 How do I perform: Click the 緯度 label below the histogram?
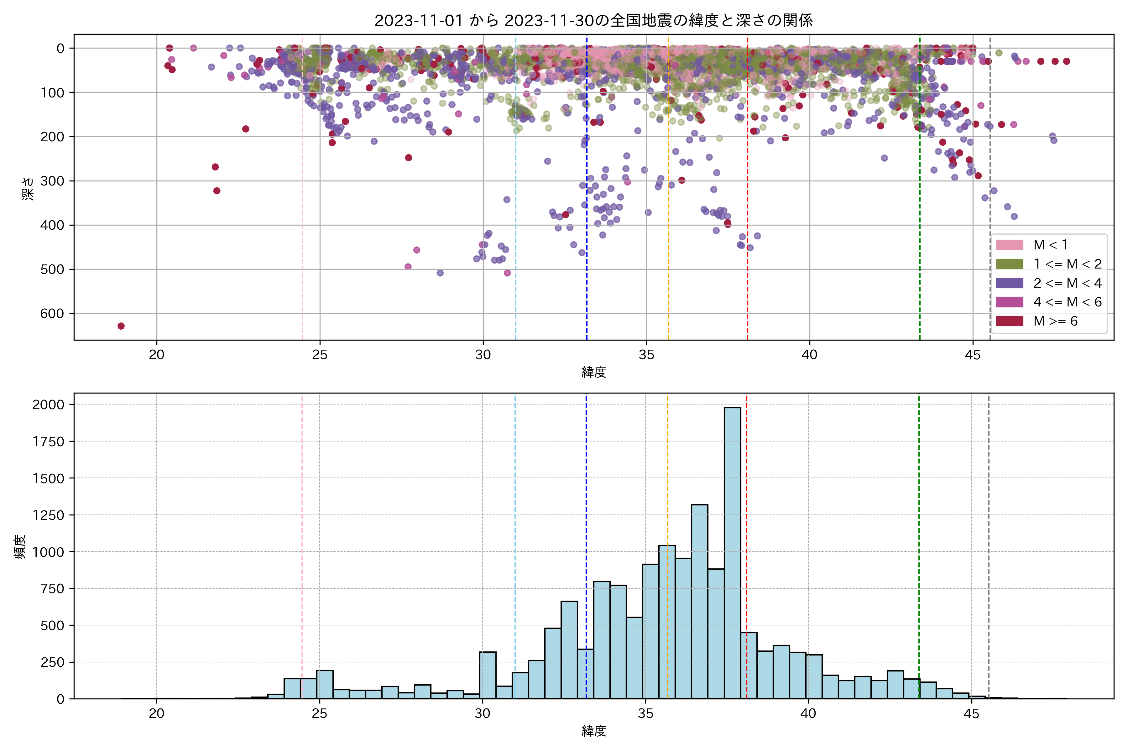(x=594, y=731)
